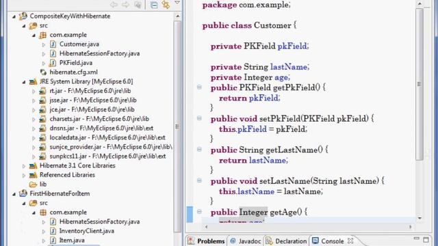Fold the getAge method in editor

point(199,212)
